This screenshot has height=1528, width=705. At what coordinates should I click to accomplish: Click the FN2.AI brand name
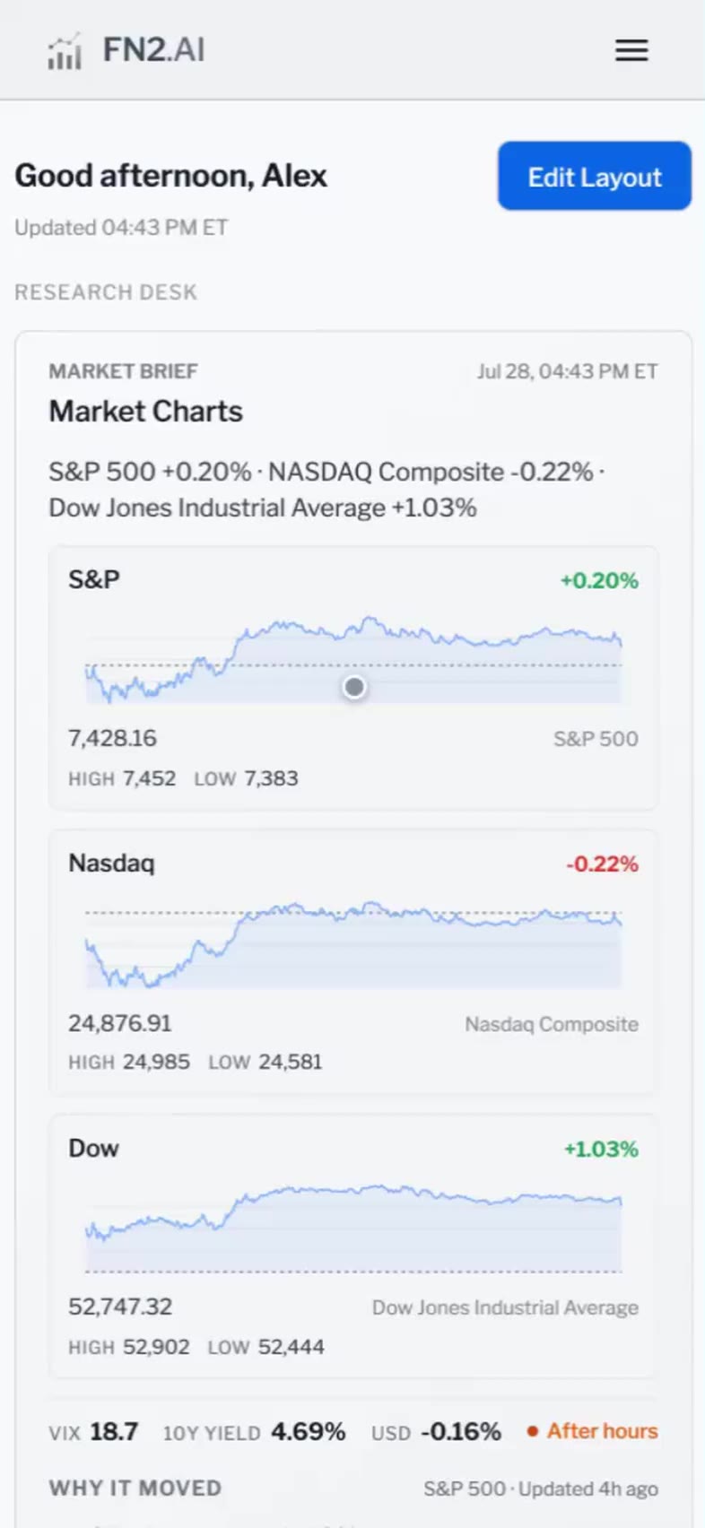point(154,49)
